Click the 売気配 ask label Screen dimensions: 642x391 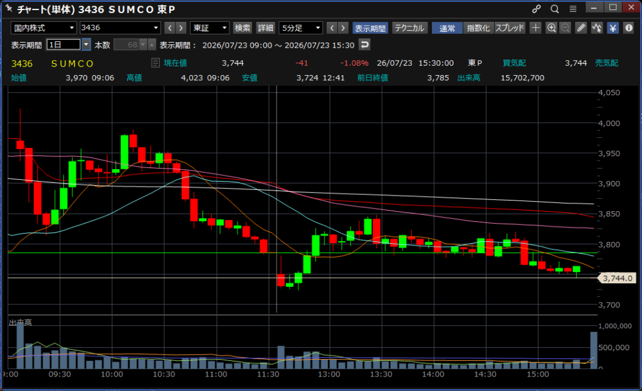coord(606,63)
